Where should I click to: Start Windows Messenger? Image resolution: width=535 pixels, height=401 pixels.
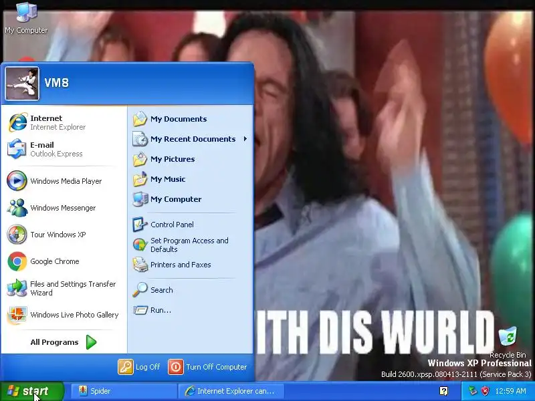tap(64, 208)
